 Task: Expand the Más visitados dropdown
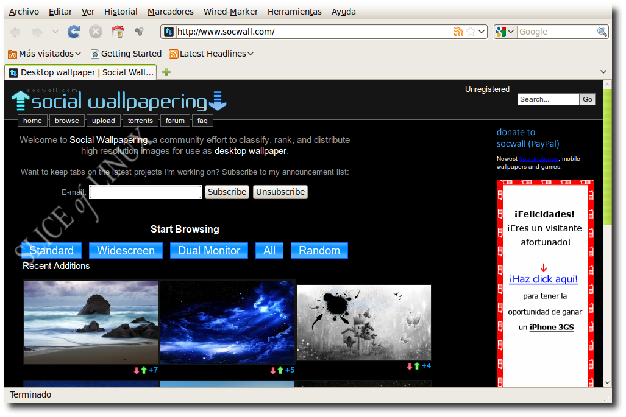(78, 54)
